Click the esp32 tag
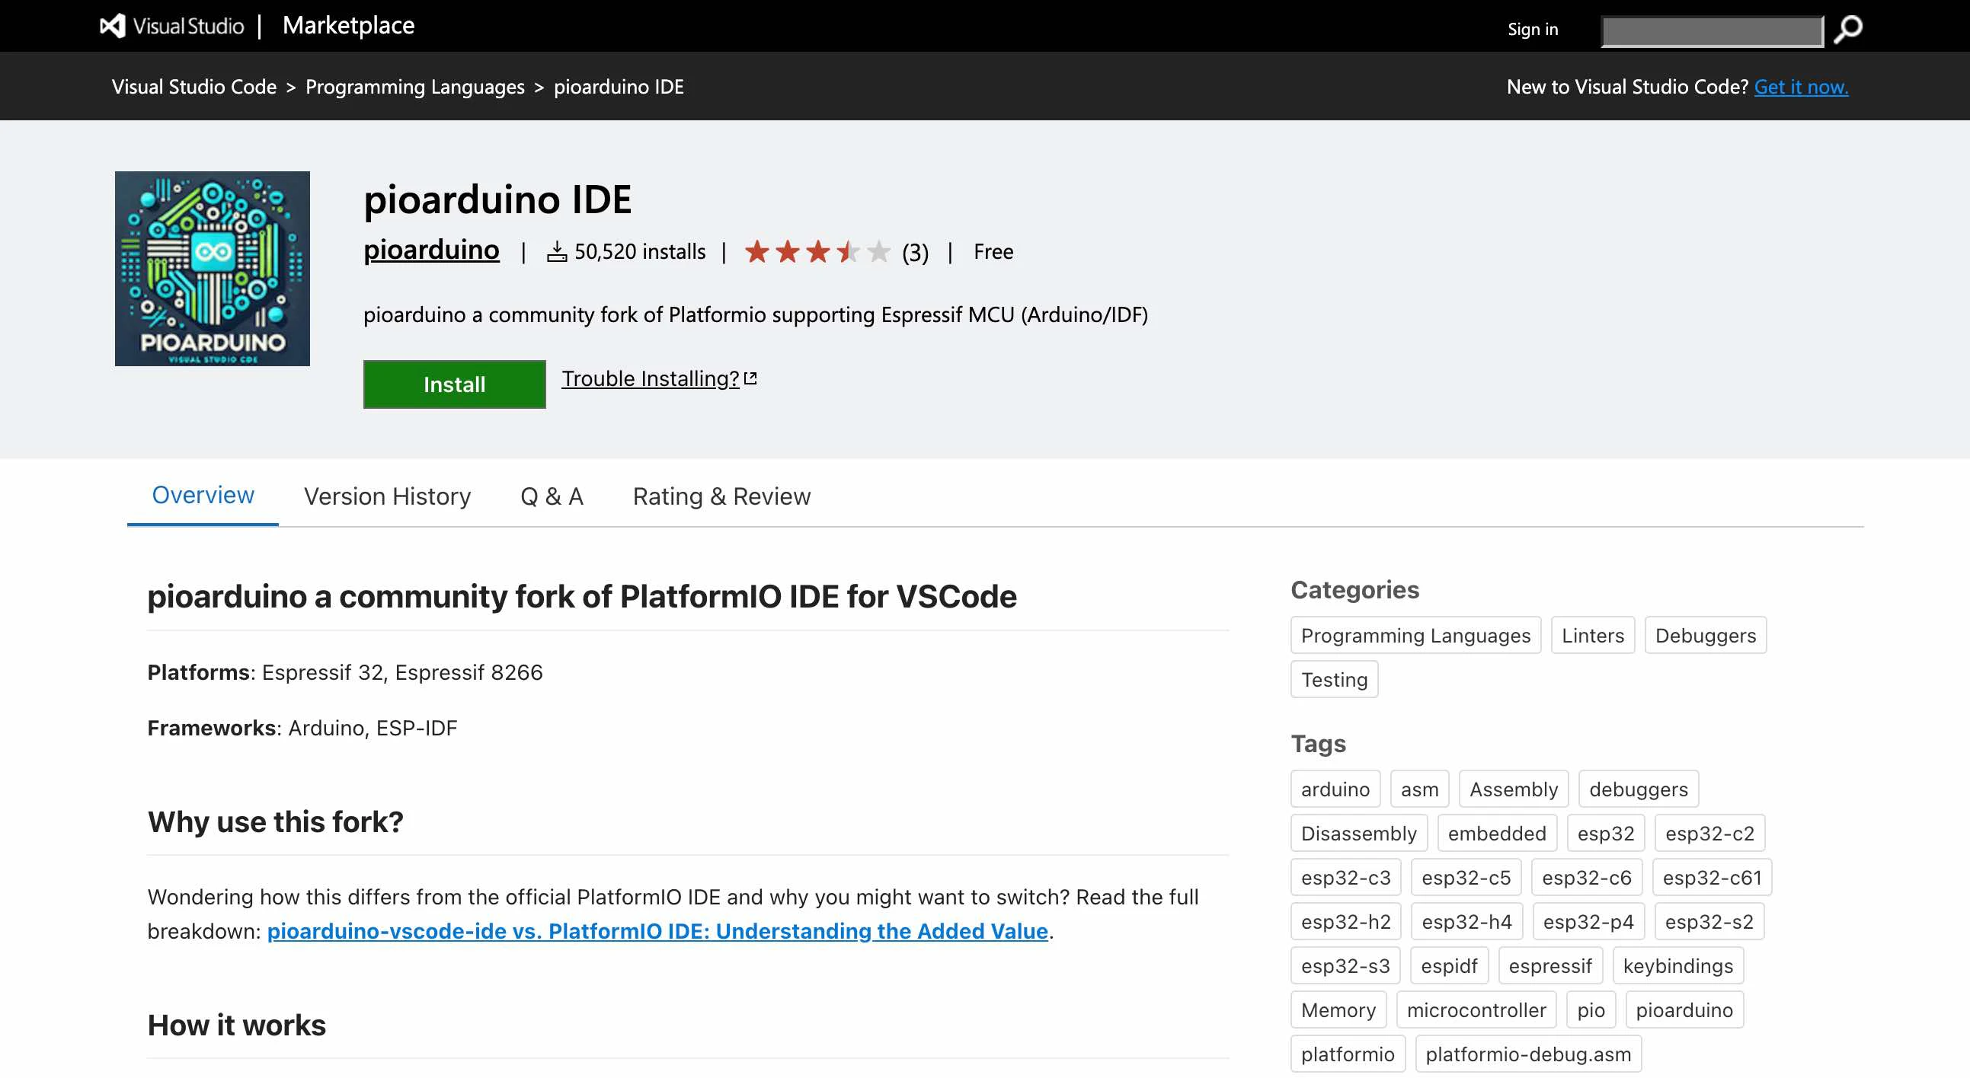 pos(1605,833)
